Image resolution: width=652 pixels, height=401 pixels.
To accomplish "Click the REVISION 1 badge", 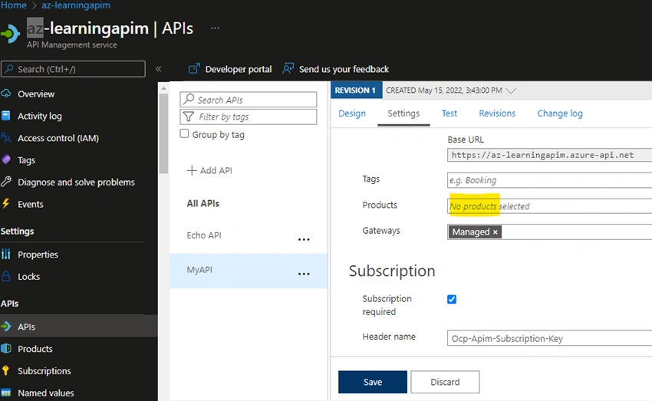I will click(357, 90).
